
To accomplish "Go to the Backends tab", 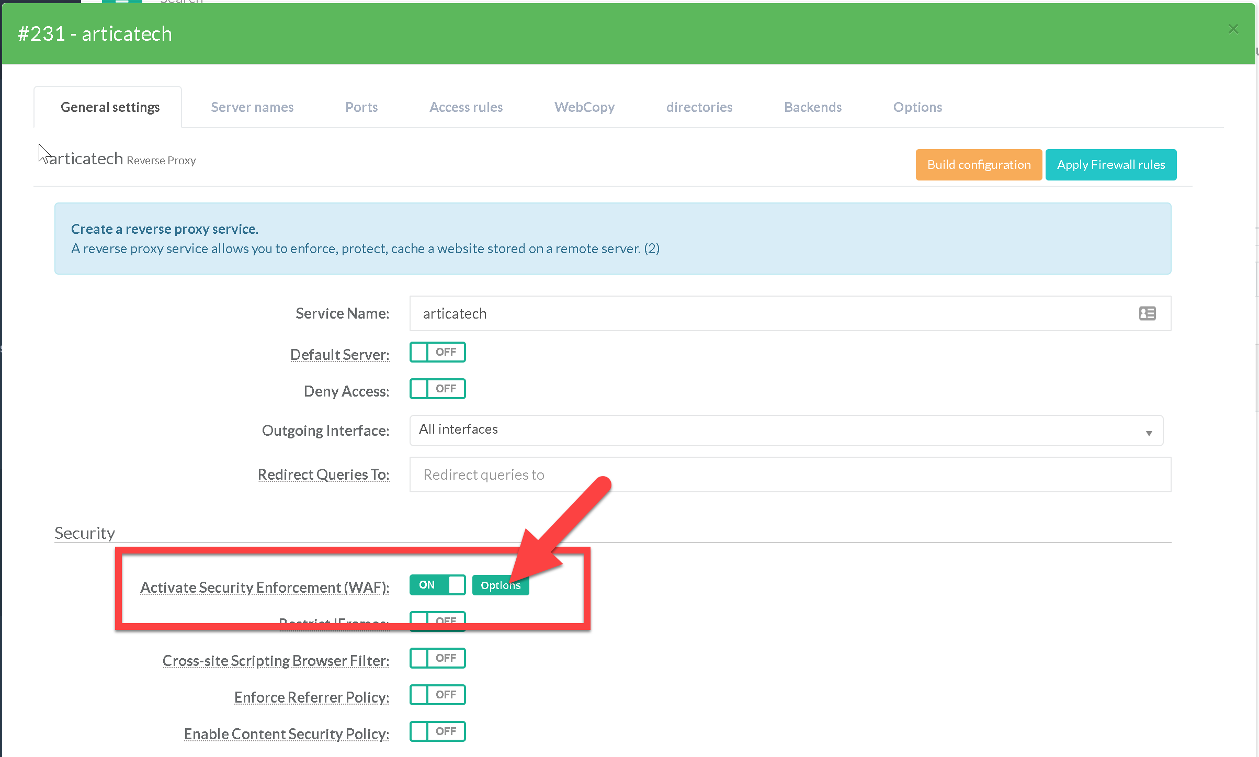I will 812,107.
